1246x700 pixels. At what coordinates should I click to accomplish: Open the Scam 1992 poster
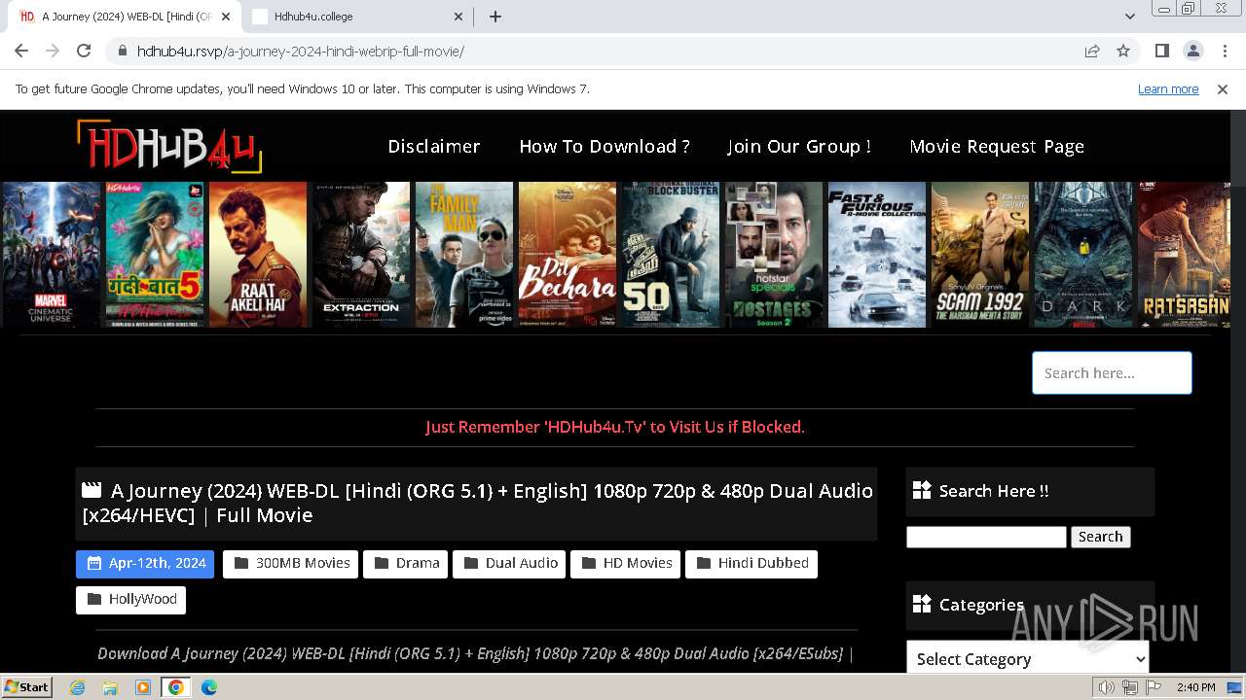(980, 255)
